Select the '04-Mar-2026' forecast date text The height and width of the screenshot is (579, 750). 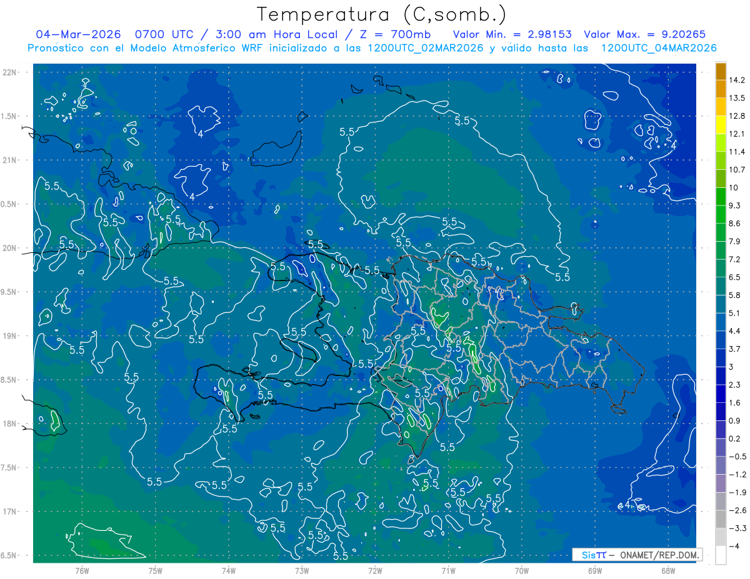[78, 34]
